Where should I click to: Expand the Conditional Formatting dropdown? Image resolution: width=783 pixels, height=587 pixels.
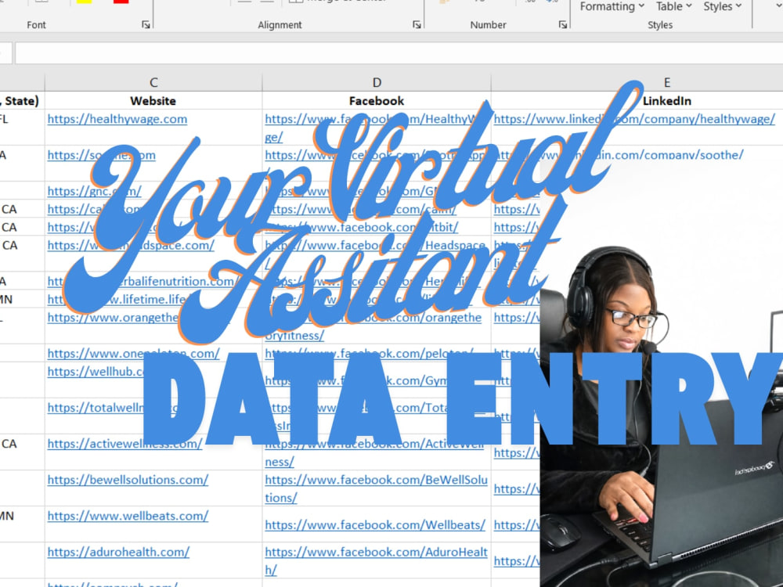pos(612,6)
